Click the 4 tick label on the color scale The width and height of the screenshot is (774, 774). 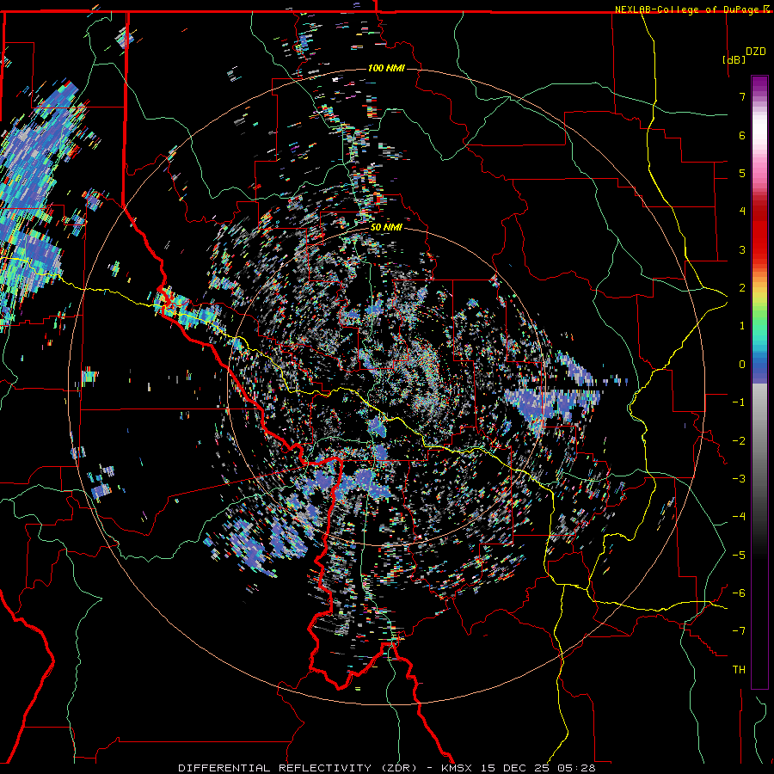pyautogui.click(x=742, y=212)
